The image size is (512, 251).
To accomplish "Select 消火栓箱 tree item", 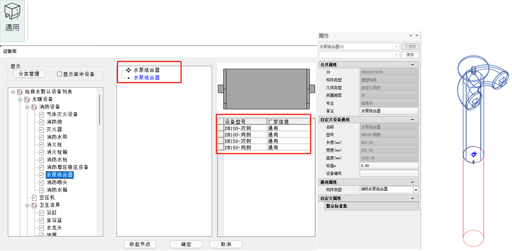I will pyautogui.click(x=57, y=152).
